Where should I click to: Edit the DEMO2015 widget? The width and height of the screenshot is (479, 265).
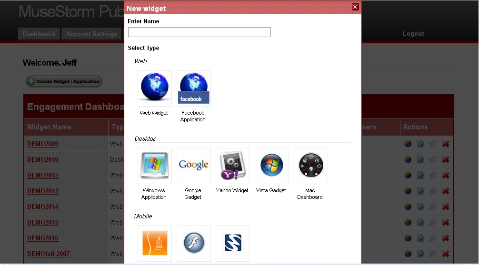(x=420, y=222)
